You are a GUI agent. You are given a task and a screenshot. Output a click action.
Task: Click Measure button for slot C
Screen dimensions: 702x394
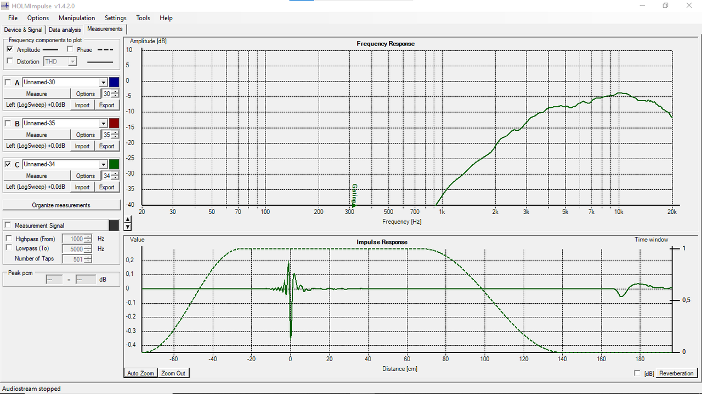click(36, 176)
